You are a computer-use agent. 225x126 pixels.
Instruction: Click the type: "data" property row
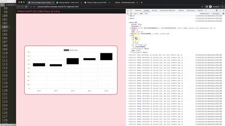coord(136,50)
